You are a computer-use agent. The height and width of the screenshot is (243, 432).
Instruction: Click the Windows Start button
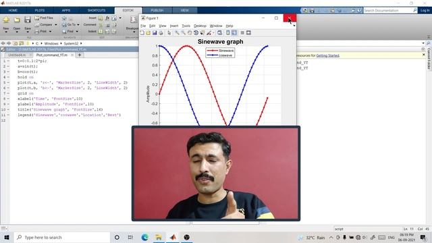tap(7, 237)
